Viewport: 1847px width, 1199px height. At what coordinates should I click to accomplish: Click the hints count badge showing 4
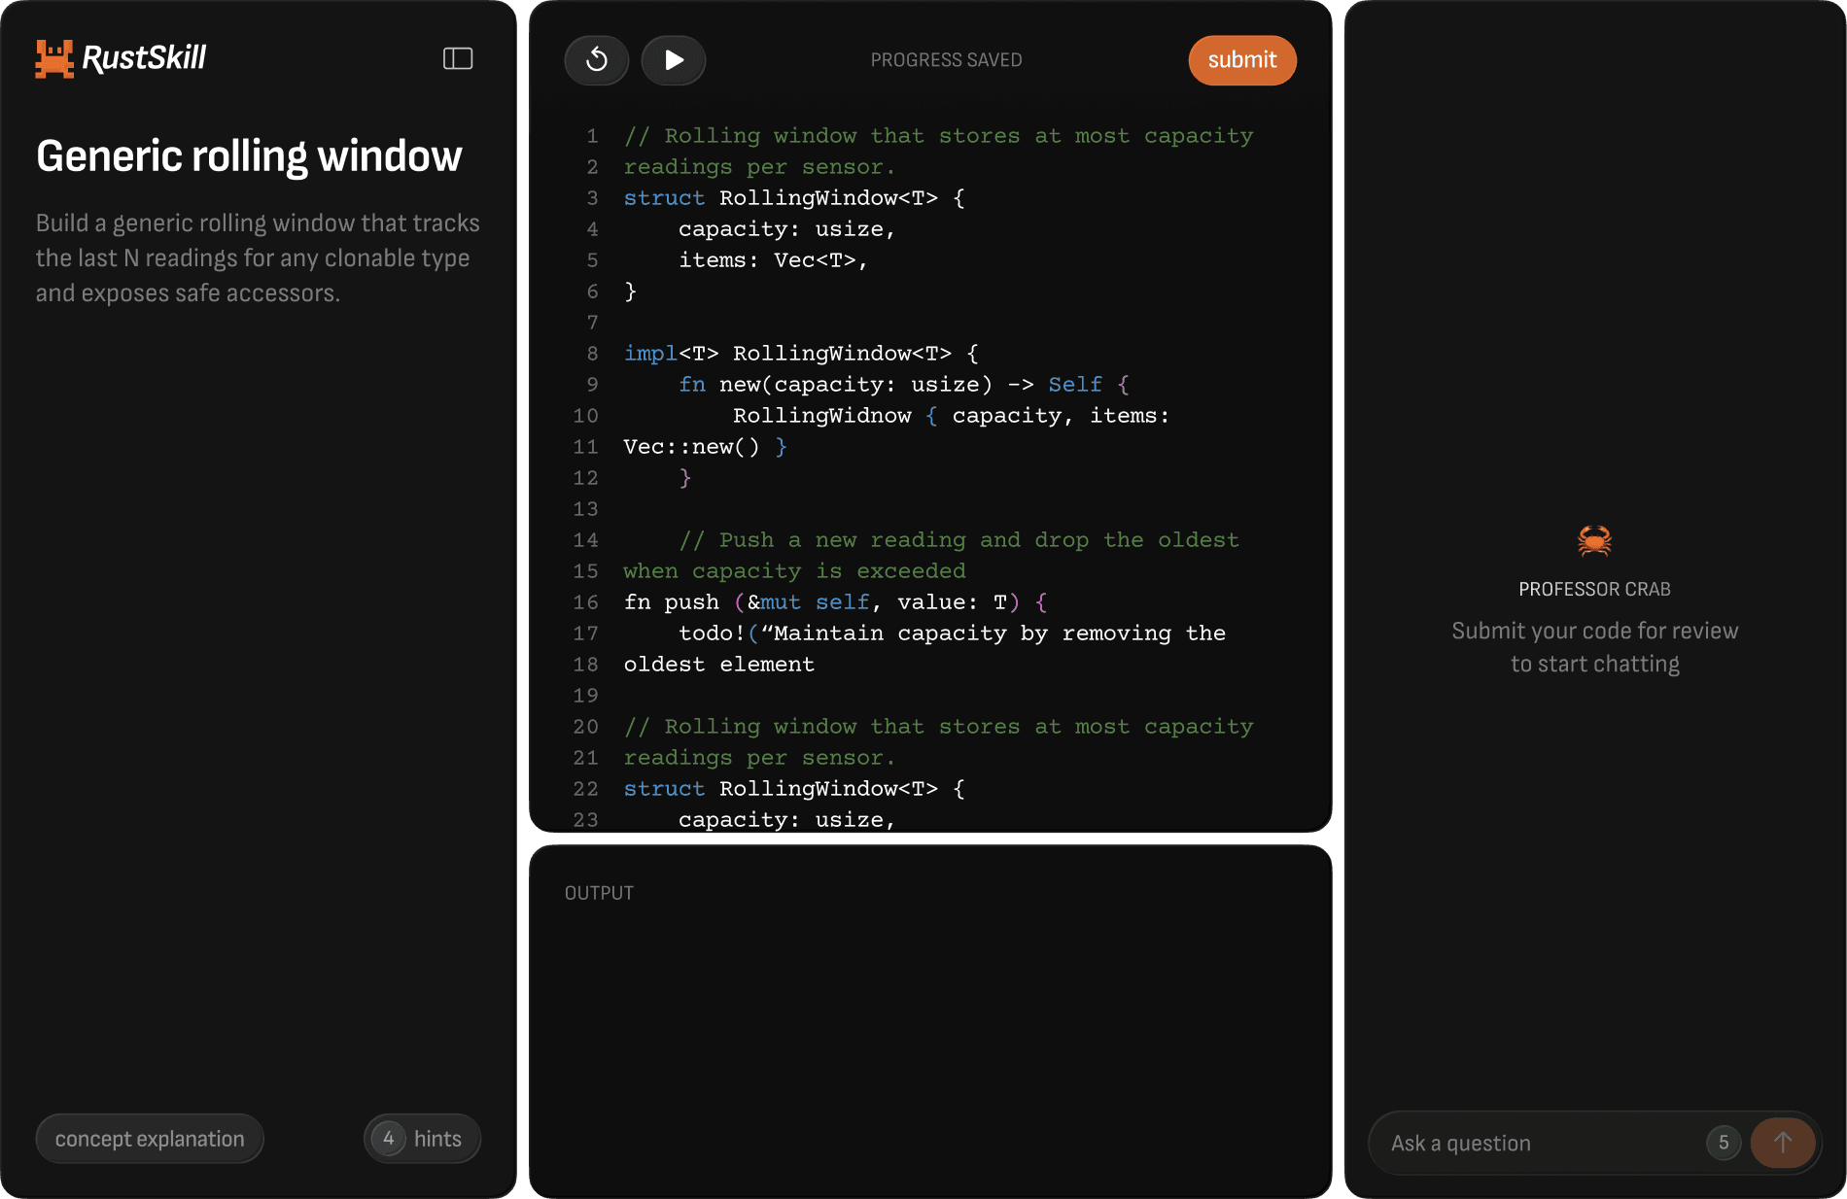389,1139
